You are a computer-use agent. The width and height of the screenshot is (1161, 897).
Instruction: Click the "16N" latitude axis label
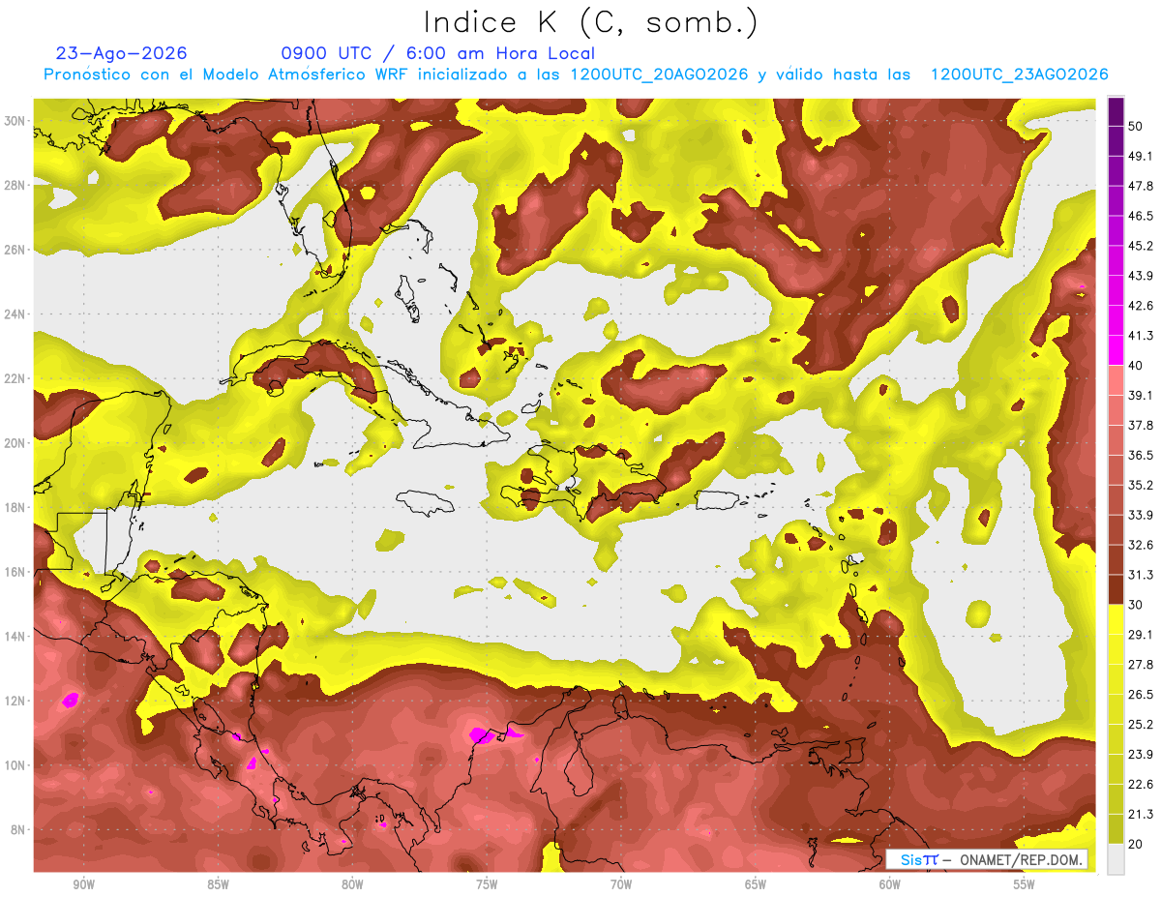pyautogui.click(x=15, y=572)
